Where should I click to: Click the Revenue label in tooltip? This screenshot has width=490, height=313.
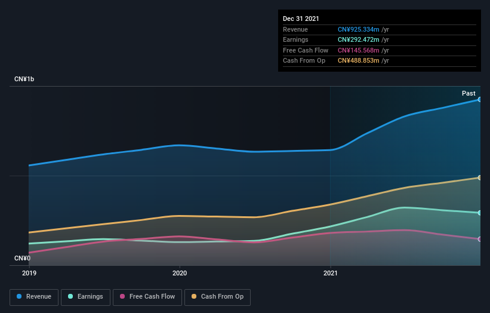tap(295, 29)
